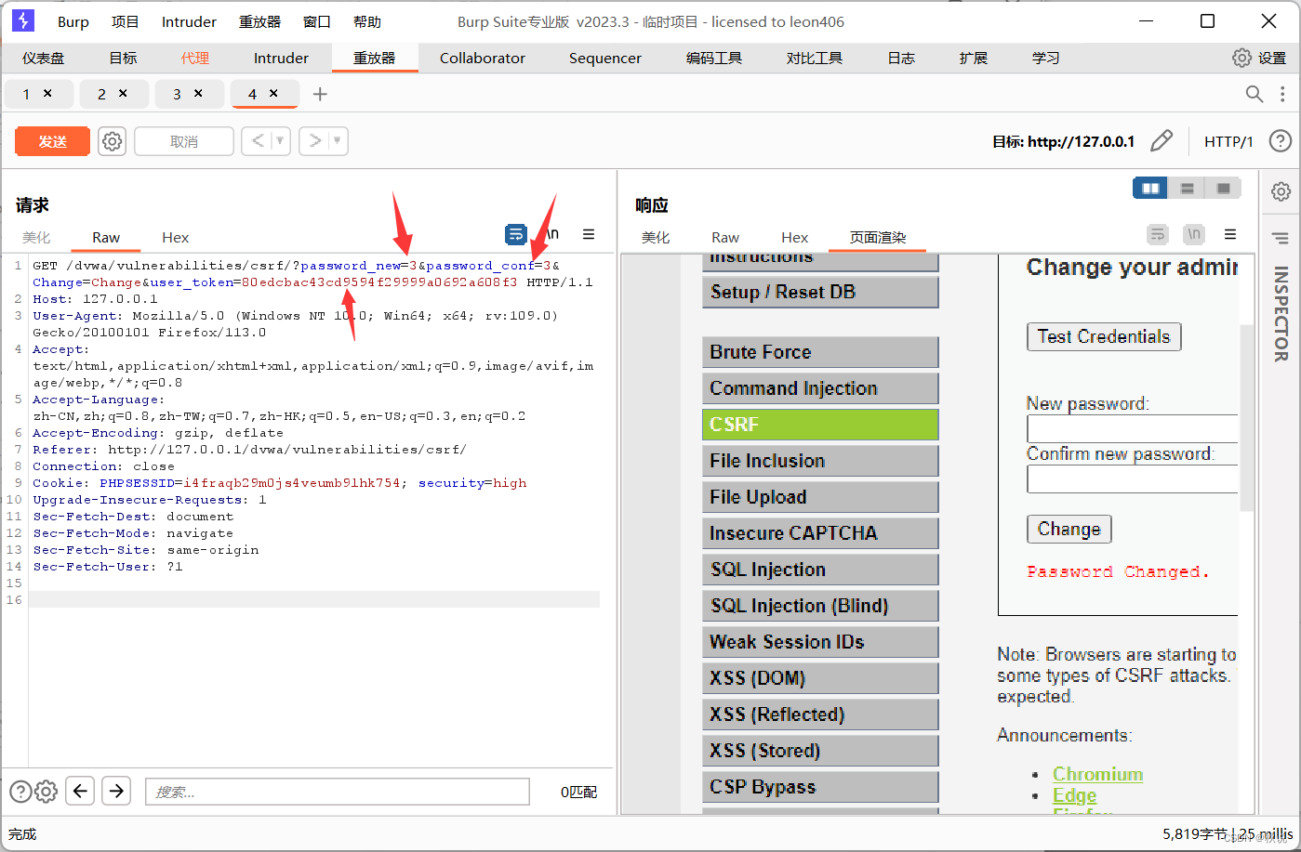Open help icon beside HTTP/1

coord(1281,141)
